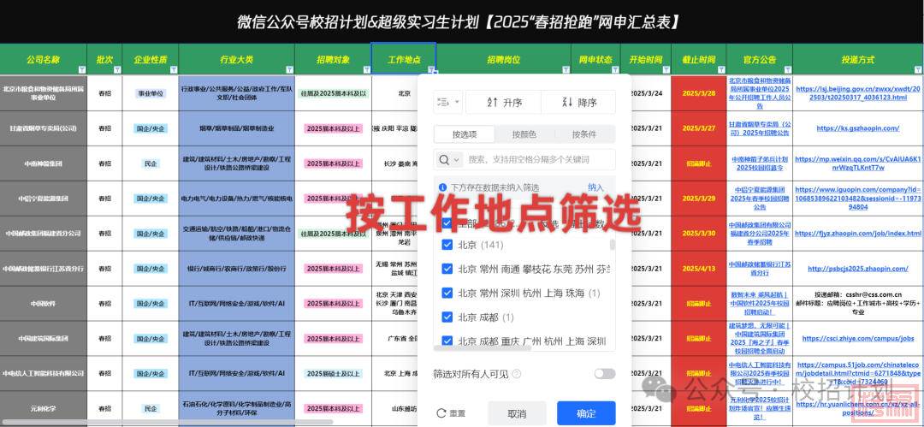Uncheck 北京 (141) checkbox
Image resolution: width=924 pixels, height=427 pixels.
(x=447, y=244)
